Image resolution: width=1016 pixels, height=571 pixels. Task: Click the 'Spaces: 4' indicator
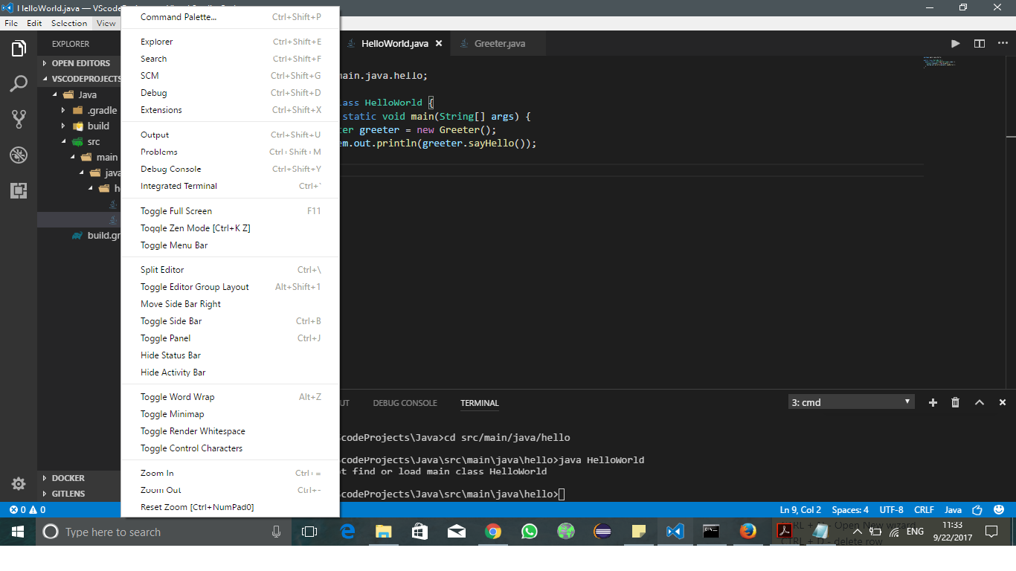849,509
